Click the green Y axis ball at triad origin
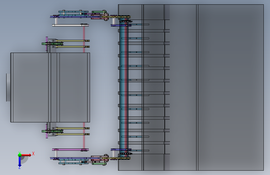This screenshot has width=270, height=175. tap(20, 155)
